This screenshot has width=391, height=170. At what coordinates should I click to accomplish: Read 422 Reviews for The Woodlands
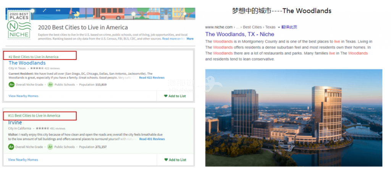tap(152, 78)
